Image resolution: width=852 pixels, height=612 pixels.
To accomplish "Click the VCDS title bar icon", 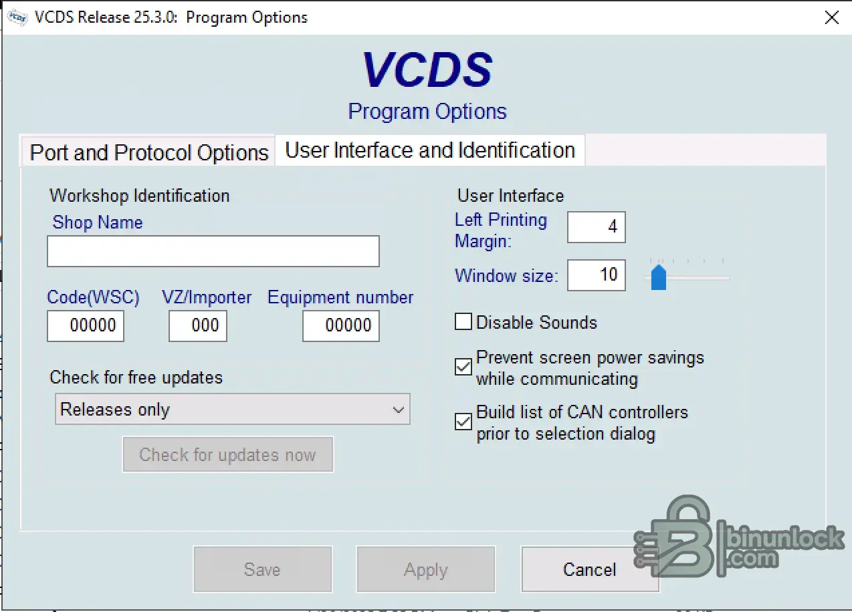I will [17, 17].
